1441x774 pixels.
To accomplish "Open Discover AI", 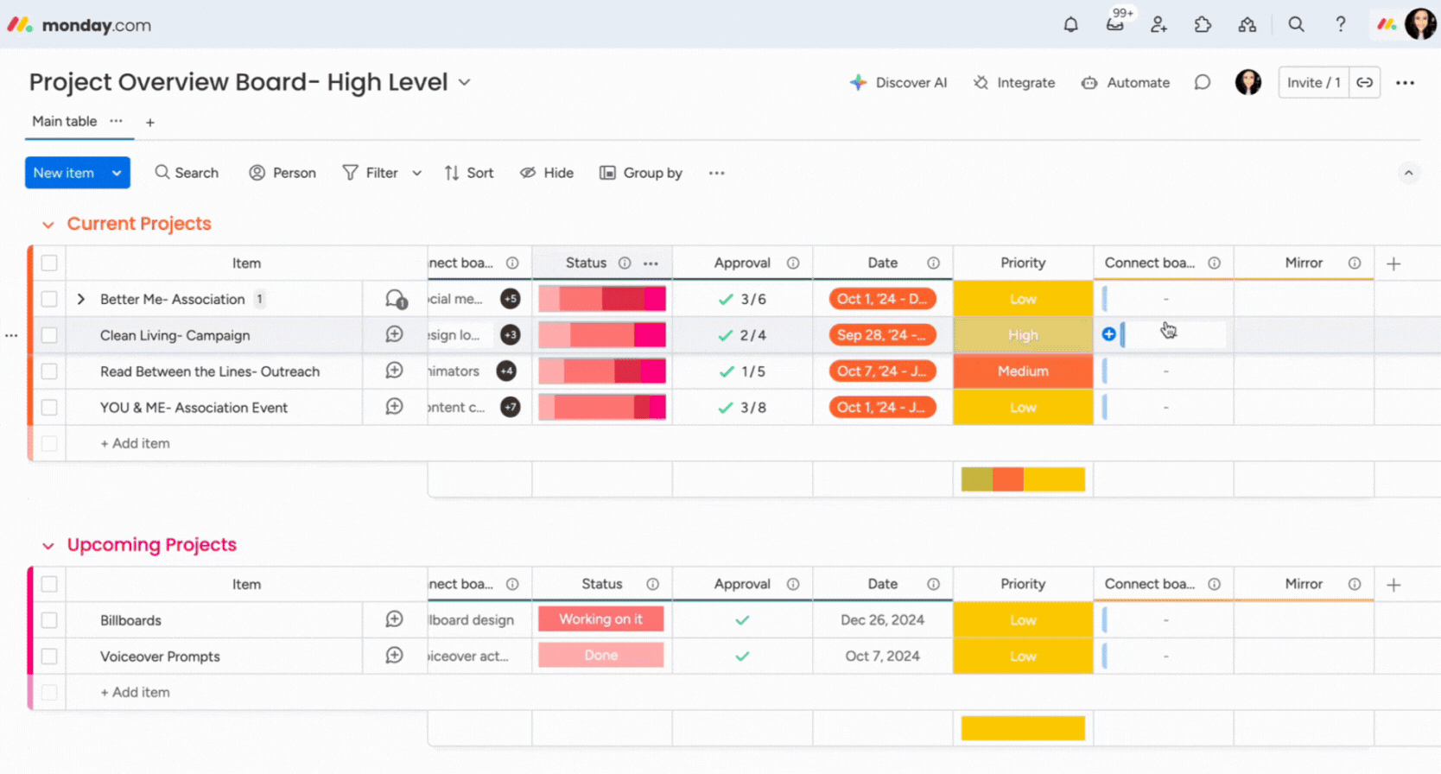I will coord(898,83).
